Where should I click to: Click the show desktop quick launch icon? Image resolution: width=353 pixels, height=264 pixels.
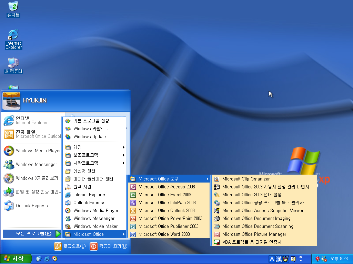[x=39, y=258]
